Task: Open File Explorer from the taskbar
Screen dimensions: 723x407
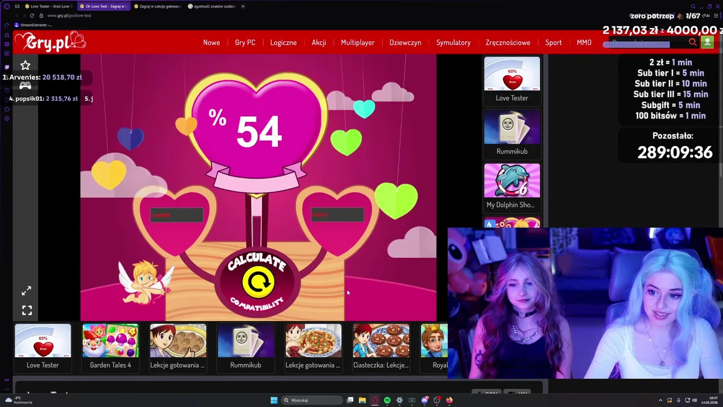Action: click(362, 400)
